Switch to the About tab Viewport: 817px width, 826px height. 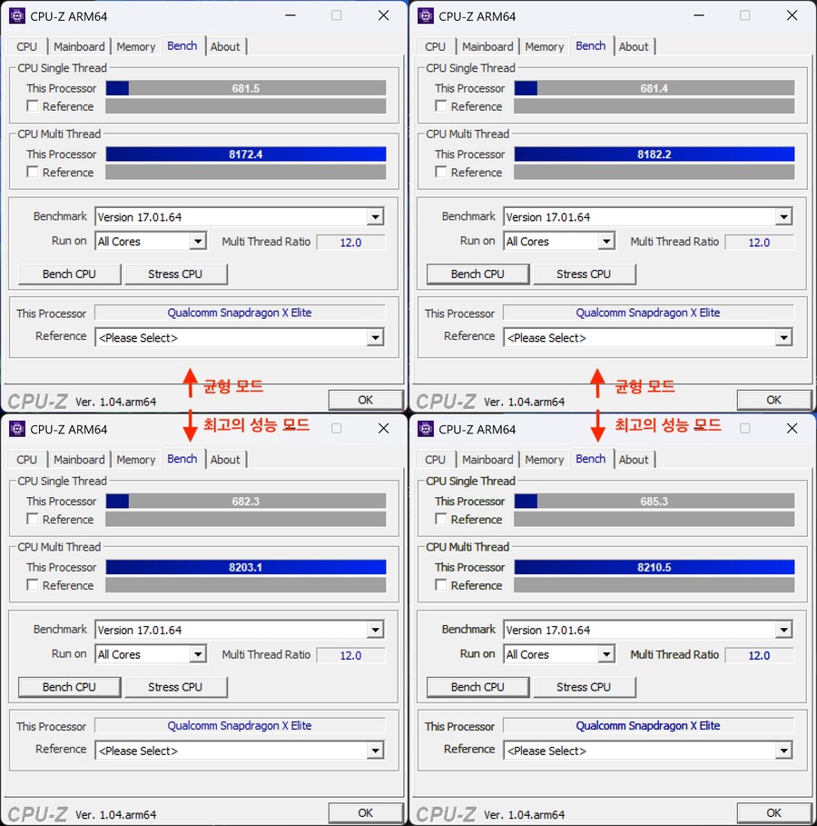(x=225, y=46)
